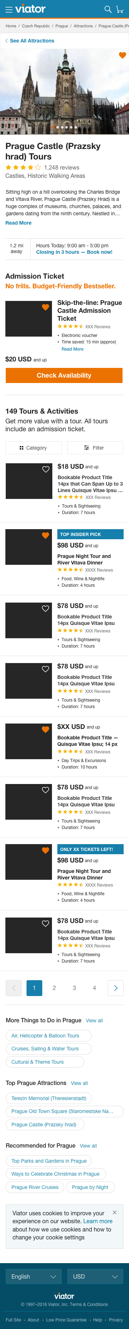129x1329 pixels.
Task: Click the Check Availability button
Action: point(64,375)
